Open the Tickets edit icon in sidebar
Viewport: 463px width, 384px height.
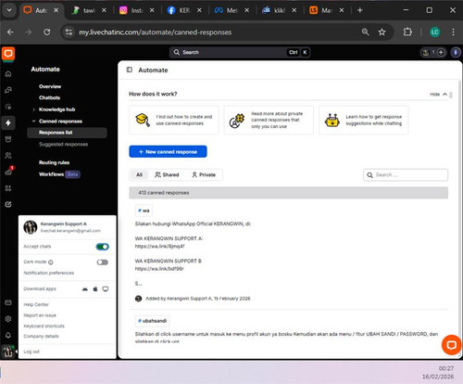coord(8,204)
